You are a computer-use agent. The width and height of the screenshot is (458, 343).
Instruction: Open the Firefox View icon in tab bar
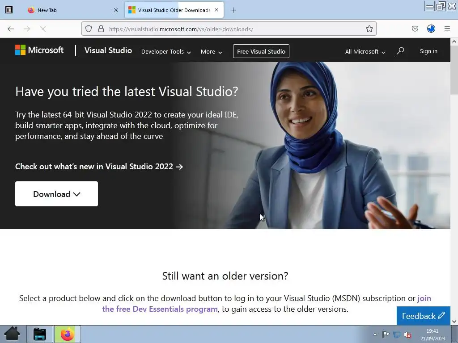click(9, 10)
